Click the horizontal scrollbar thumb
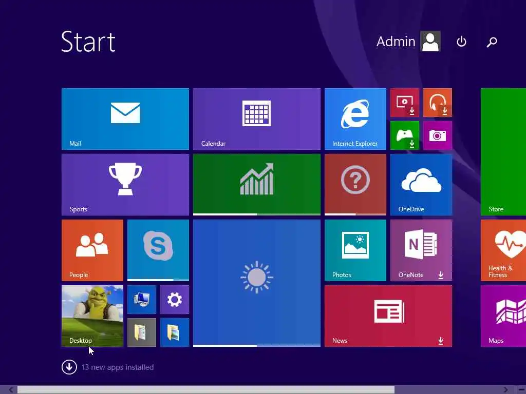The width and height of the screenshot is (526, 394). pyautogui.click(x=206, y=390)
